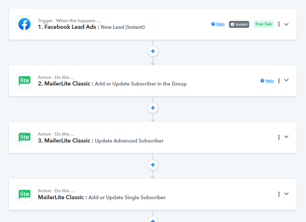The height and width of the screenshot is (222, 306).
Task: Click the Free Task badge
Action: [x=264, y=24]
